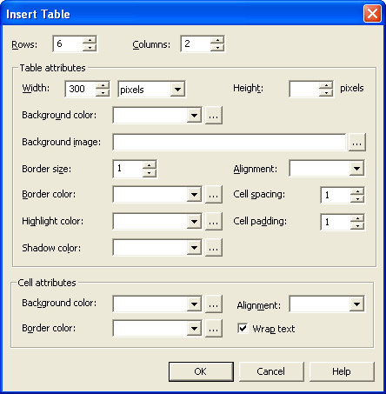Decrease the Columns count with down arrow
386x394 pixels.
[x=217, y=47]
